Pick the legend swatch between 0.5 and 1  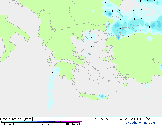point(10,122)
